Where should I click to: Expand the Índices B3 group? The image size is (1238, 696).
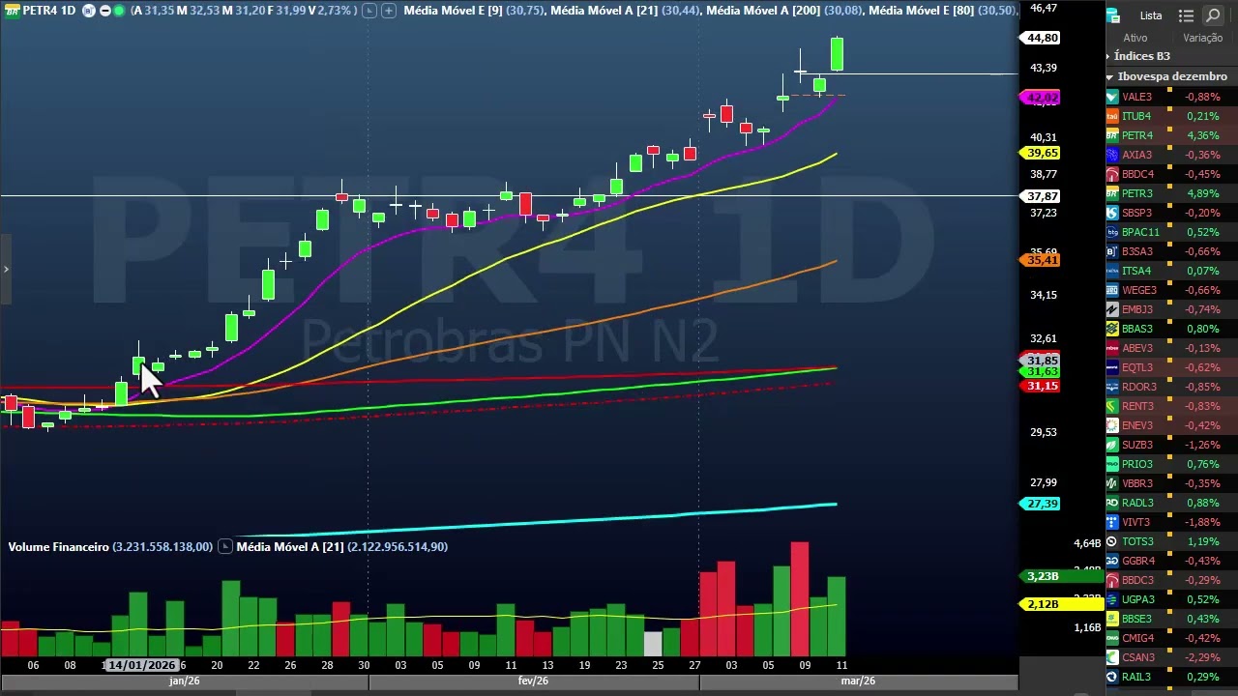(1108, 57)
